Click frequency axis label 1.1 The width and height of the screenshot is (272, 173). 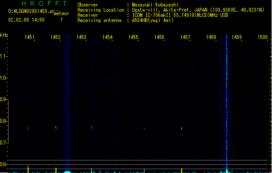pos(3,56)
